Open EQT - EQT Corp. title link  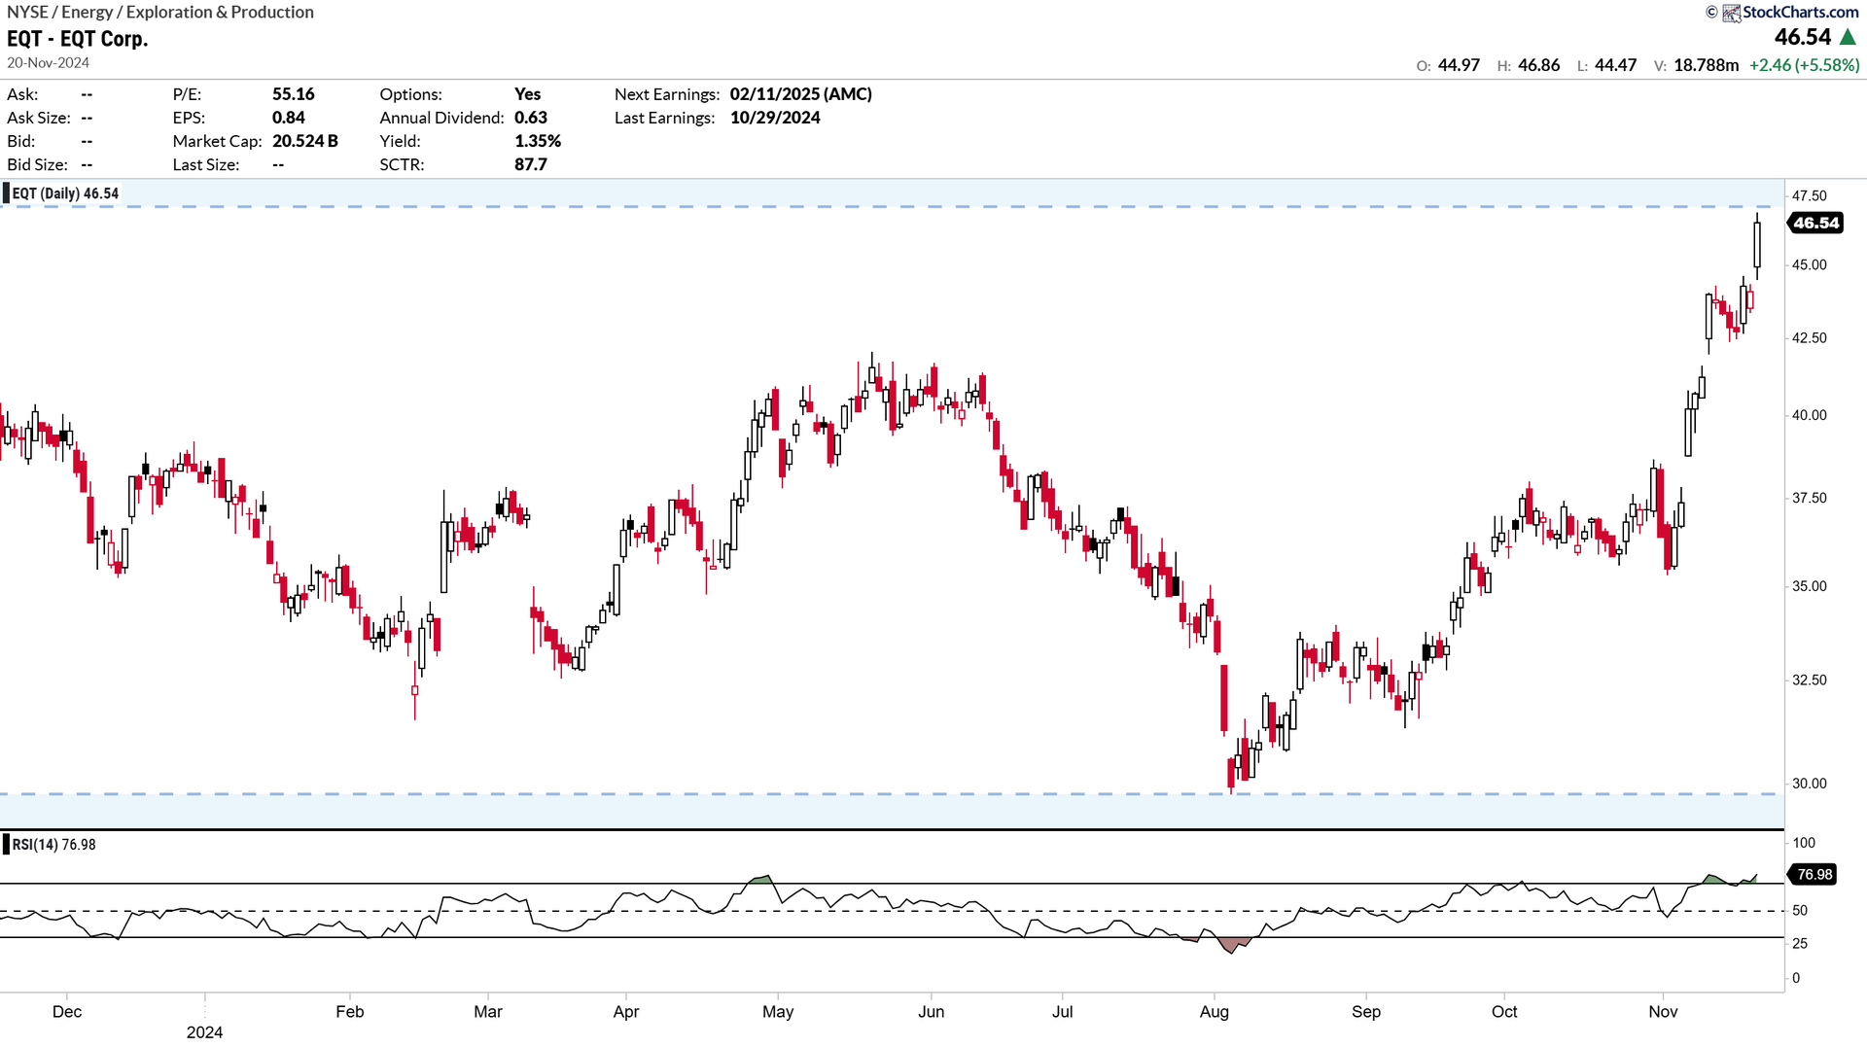pyautogui.click(x=78, y=38)
